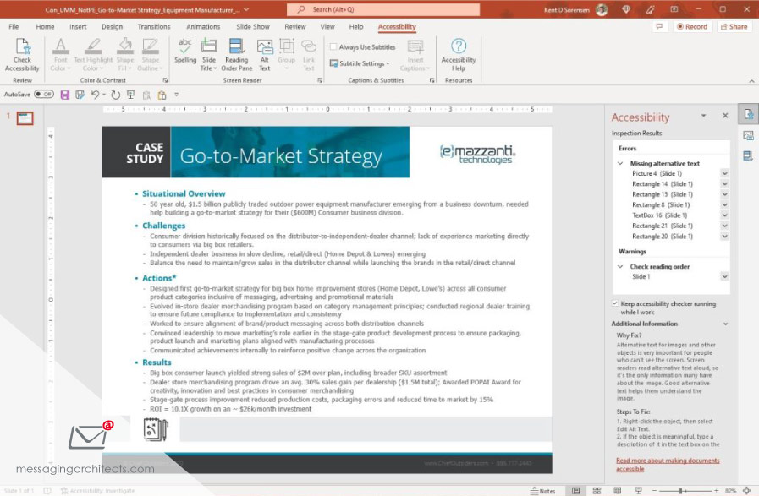Image resolution: width=759 pixels, height=496 pixels.
Task: Open the Spelling checker
Action: coord(185,51)
